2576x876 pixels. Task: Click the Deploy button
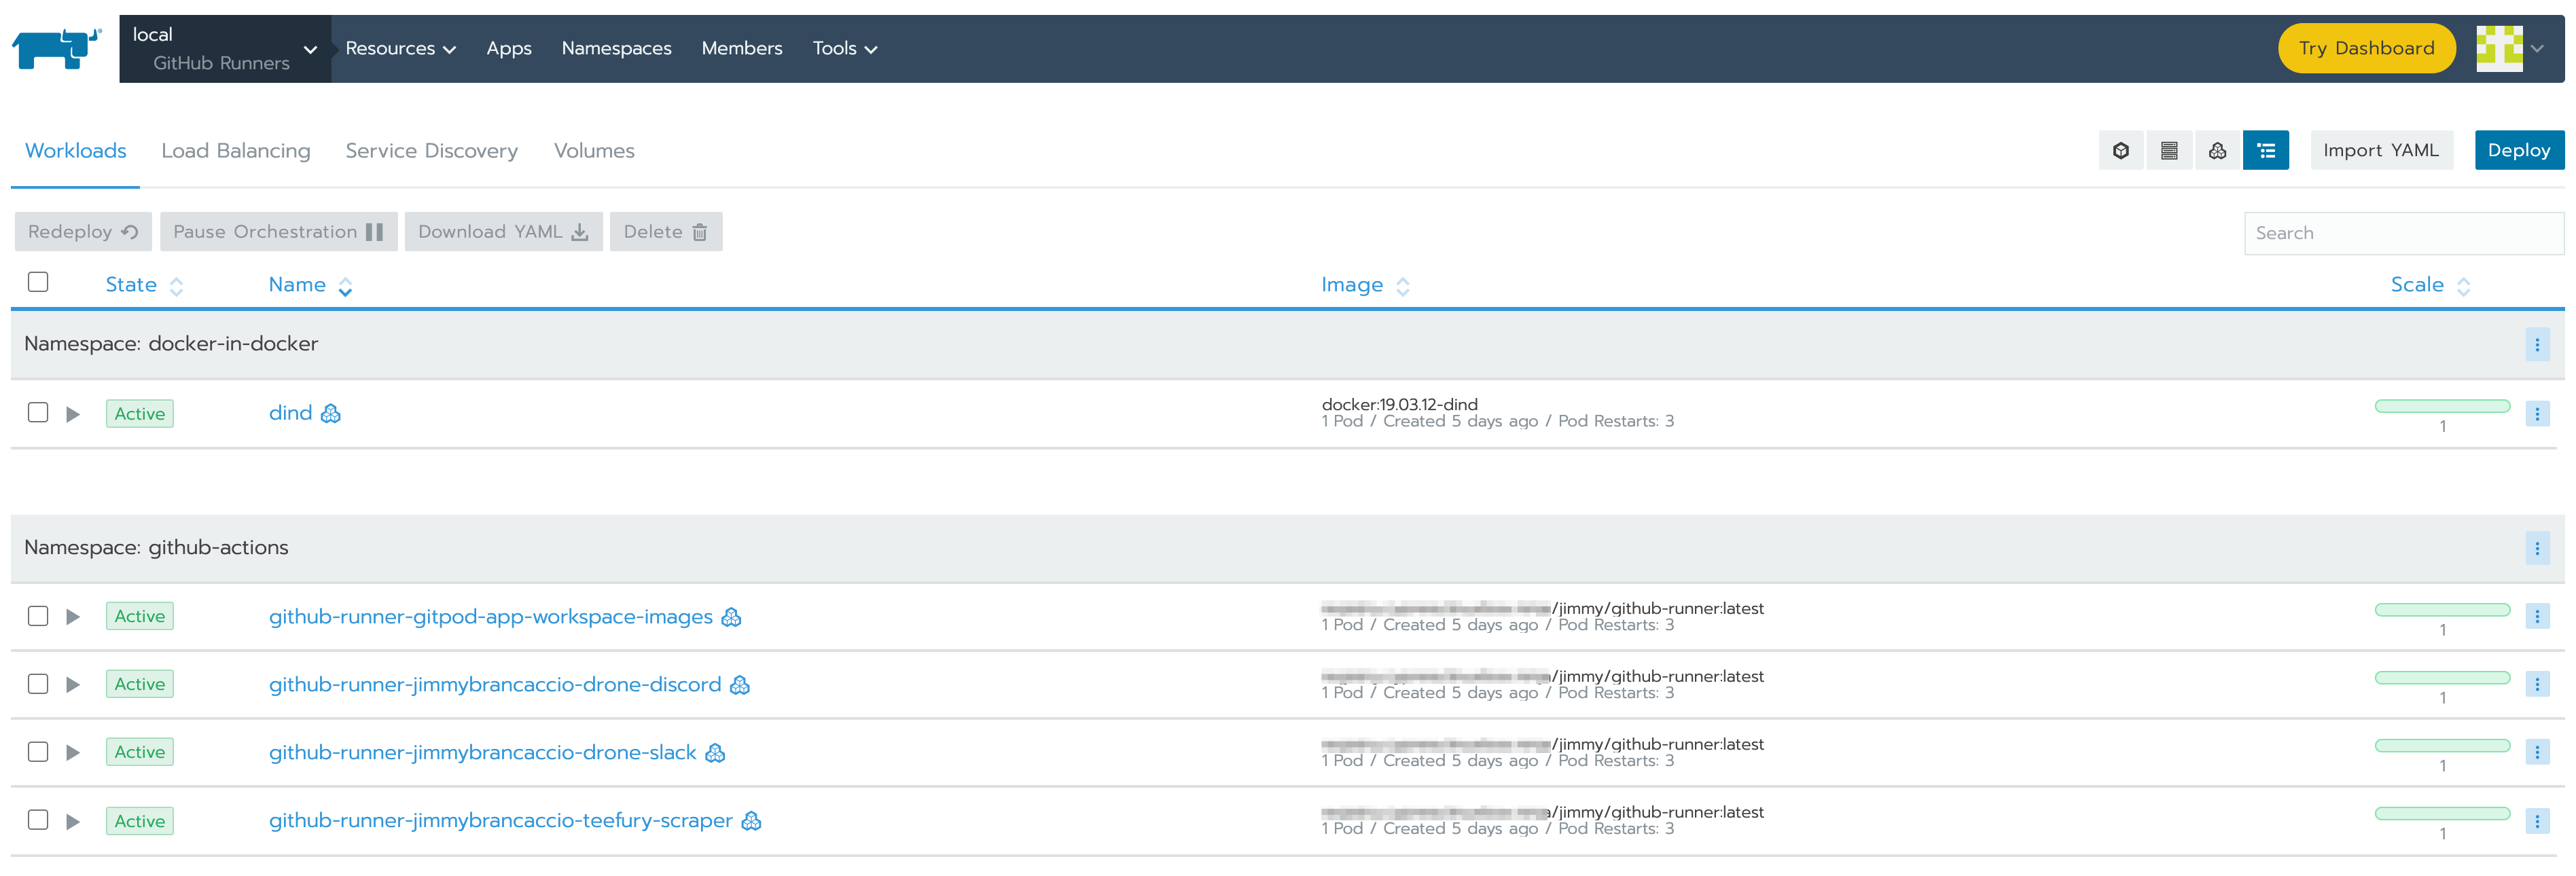point(2518,151)
